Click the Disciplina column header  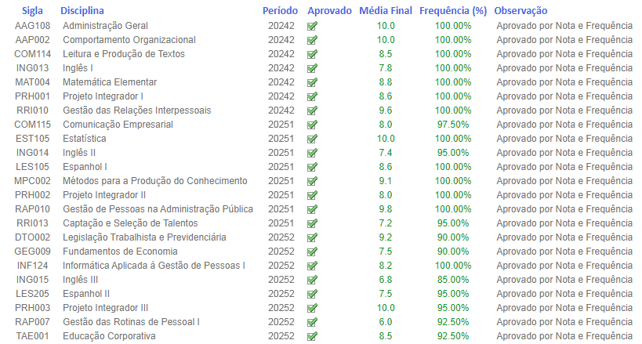82,11
